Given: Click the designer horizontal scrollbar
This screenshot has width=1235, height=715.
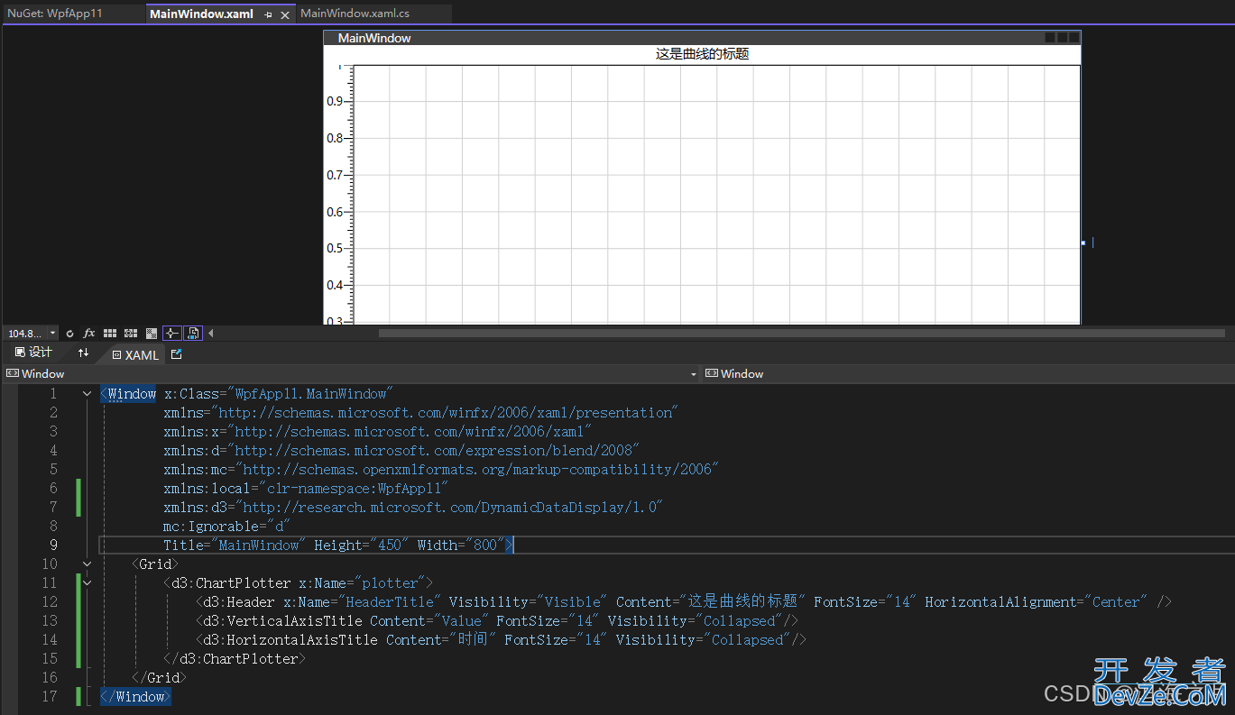Looking at the screenshot, I should click(x=801, y=334).
